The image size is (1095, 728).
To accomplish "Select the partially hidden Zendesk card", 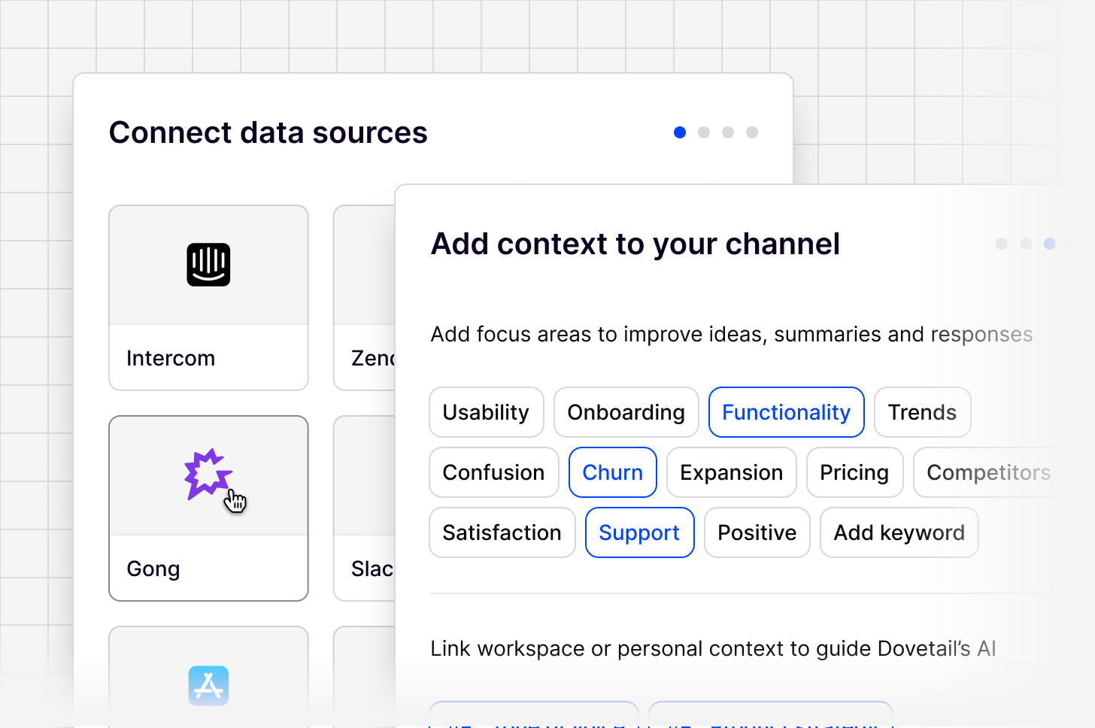I will tap(365, 298).
